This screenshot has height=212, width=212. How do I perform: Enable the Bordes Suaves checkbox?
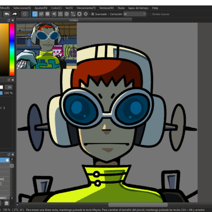[x=150, y=14]
